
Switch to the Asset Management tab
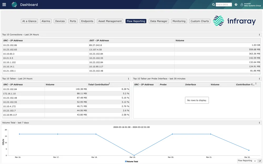point(110,21)
